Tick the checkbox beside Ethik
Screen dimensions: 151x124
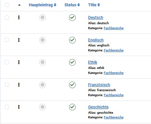pos(7,62)
